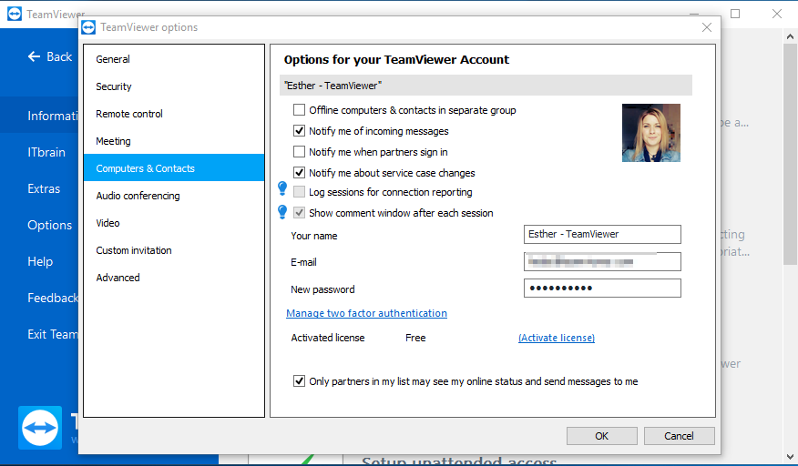
Task: Enable Offline computers & contacts in separate group
Action: [x=299, y=110]
